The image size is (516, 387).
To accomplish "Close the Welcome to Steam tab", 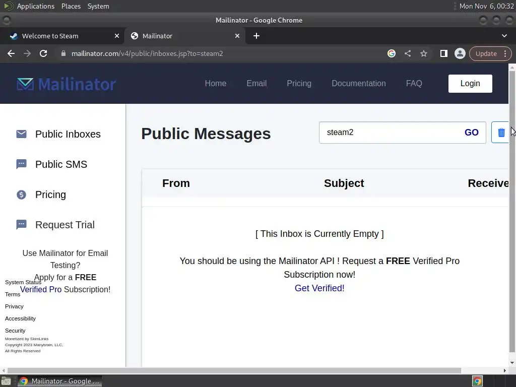I will (x=117, y=36).
